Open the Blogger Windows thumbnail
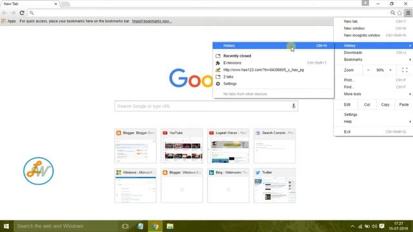This screenshot has height=232, width=413. (182, 186)
